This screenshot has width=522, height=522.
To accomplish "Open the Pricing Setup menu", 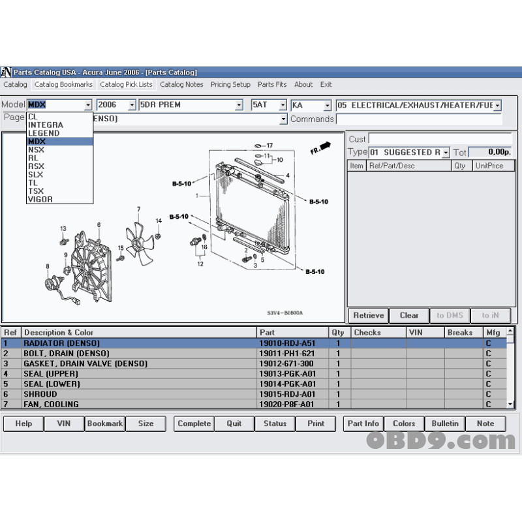I will pos(230,85).
